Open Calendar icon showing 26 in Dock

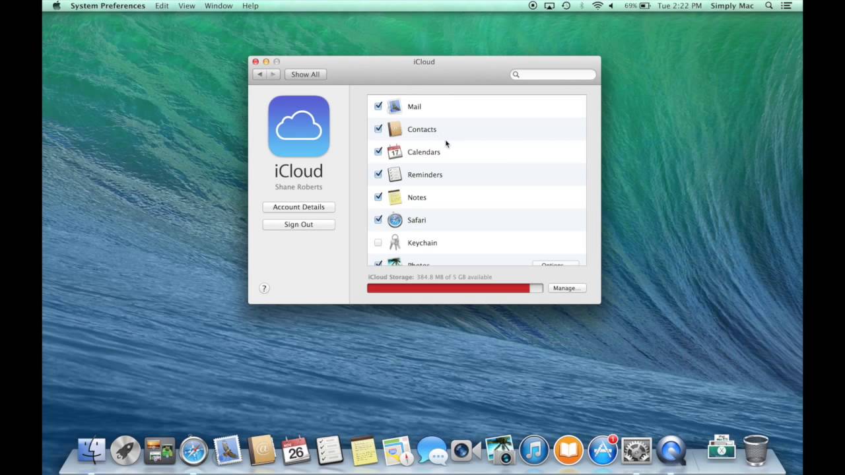296,451
